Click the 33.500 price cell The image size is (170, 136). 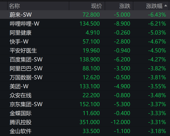(91, 131)
